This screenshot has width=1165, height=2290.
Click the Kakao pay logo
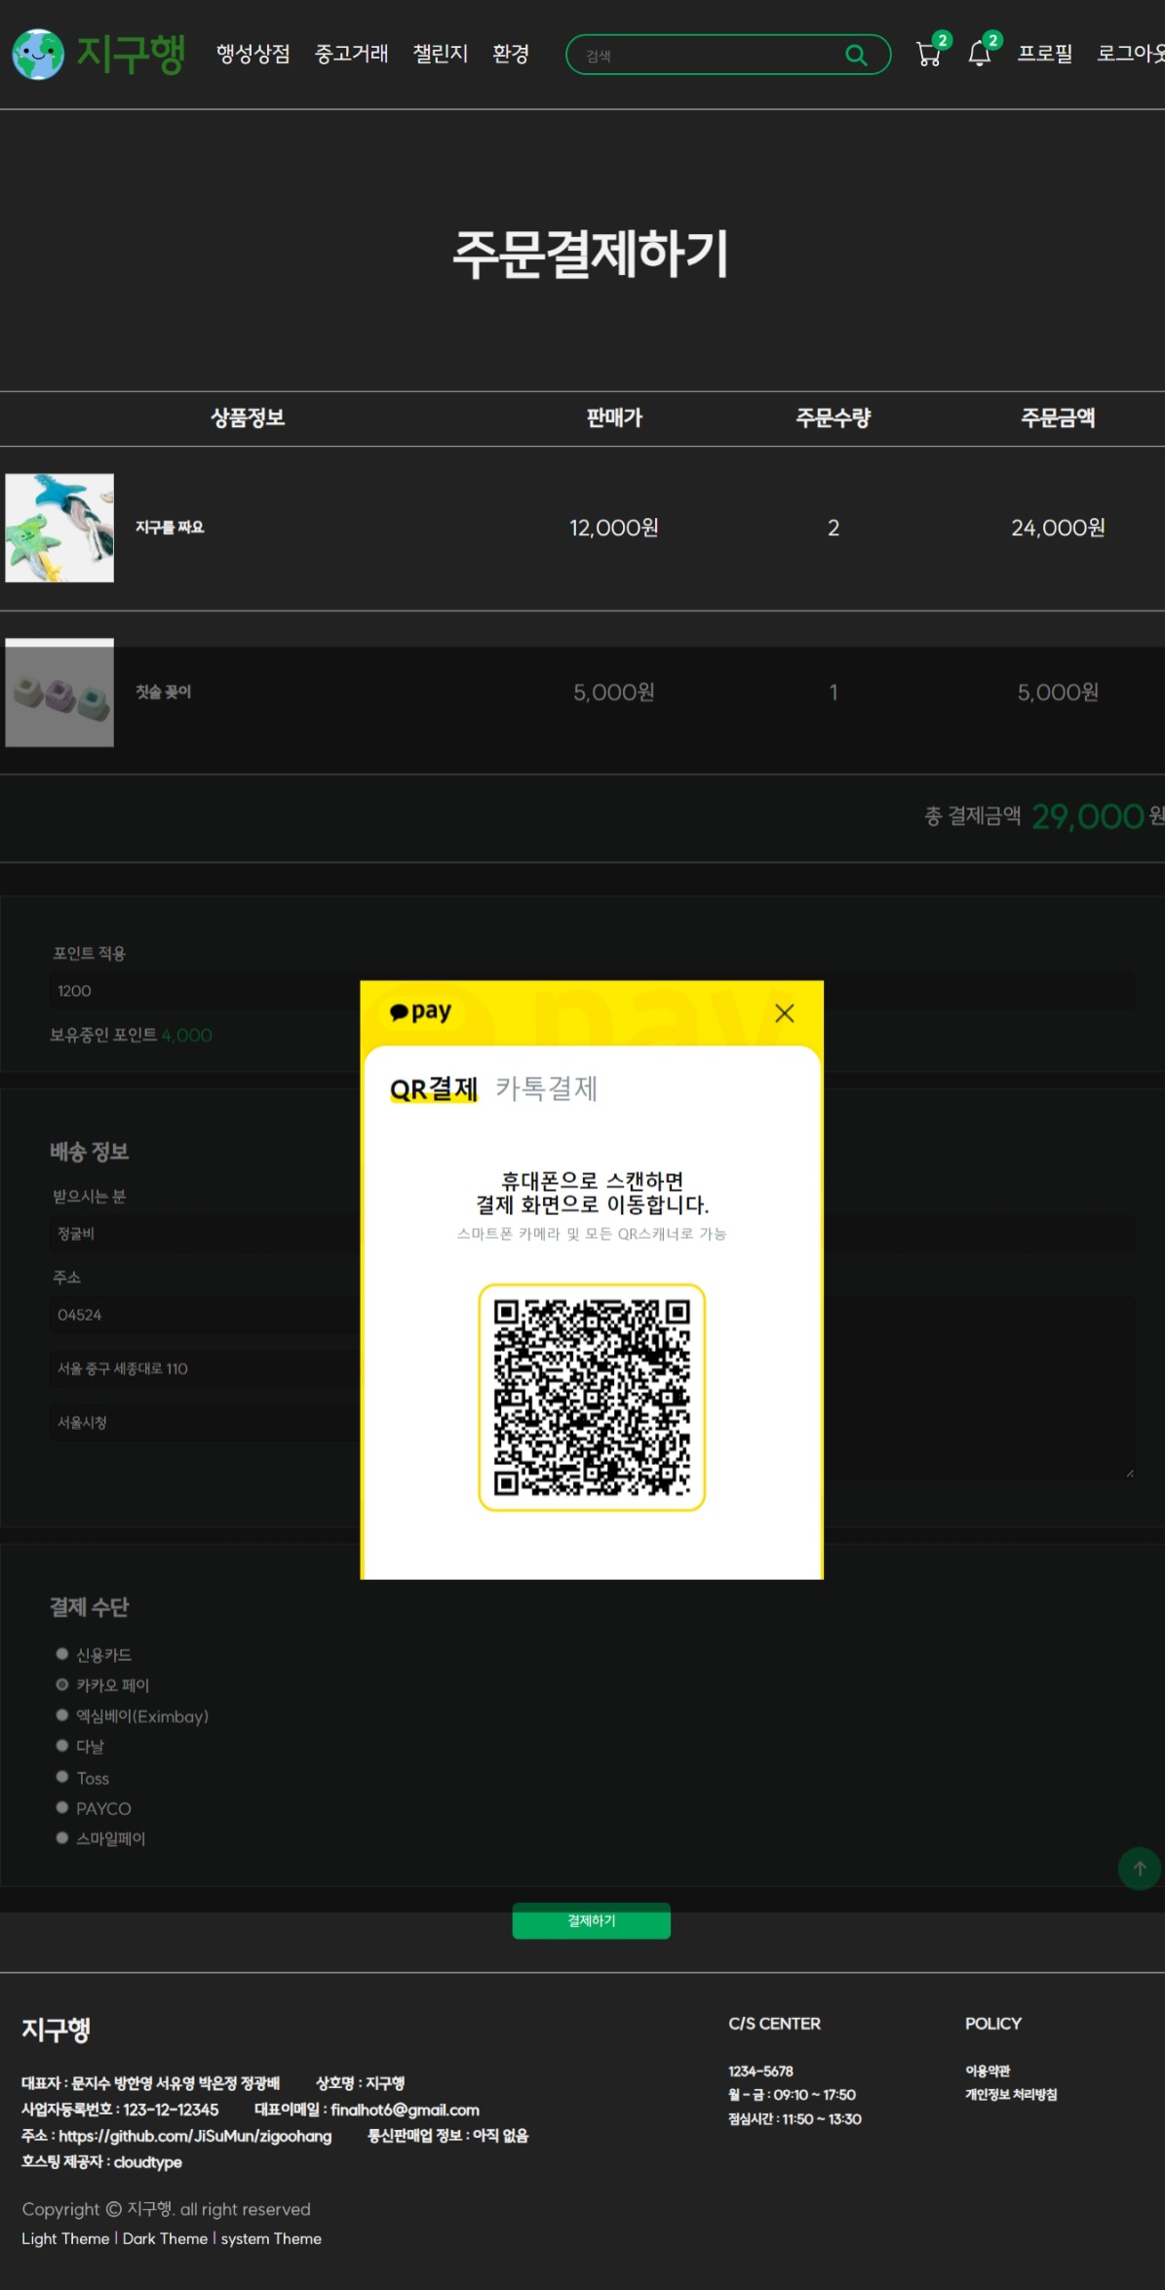pyautogui.click(x=421, y=1011)
